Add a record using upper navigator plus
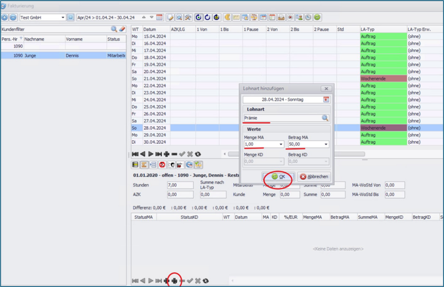Viewport: 444px width, 287px height. tap(166, 154)
